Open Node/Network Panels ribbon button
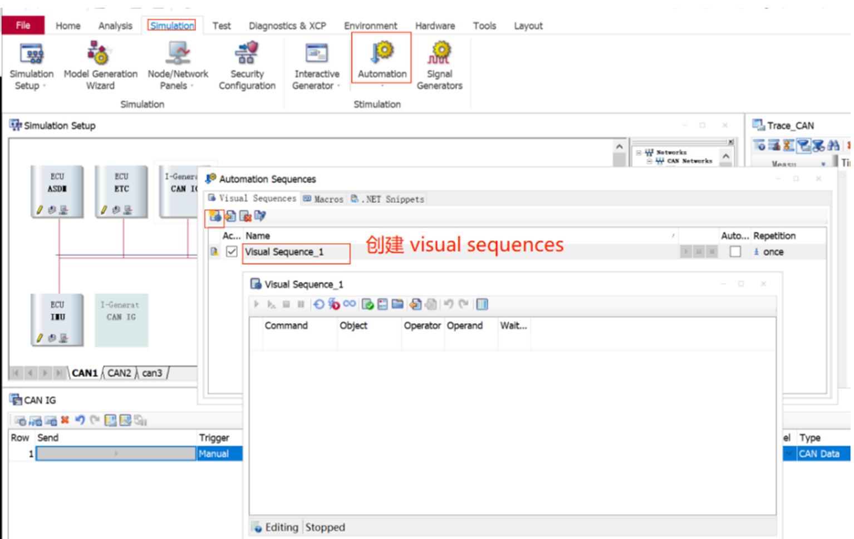This screenshot has height=539, width=854. coord(178,66)
